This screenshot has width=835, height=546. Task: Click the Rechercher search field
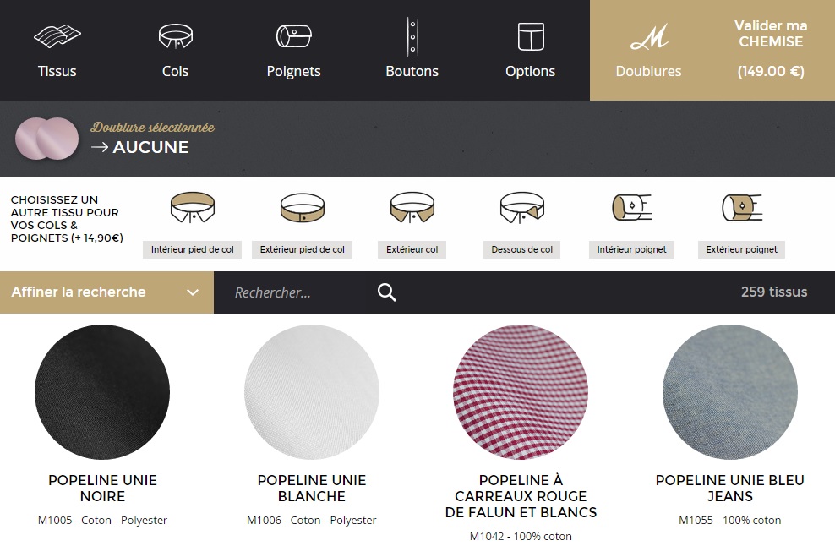[296, 292]
